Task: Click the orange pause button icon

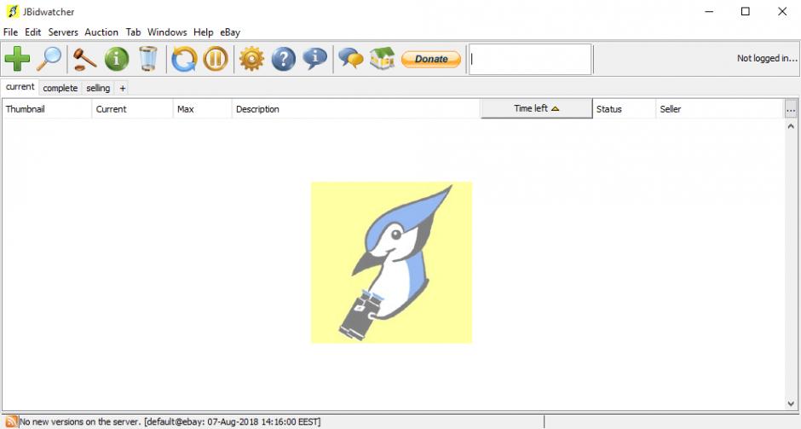Action: coord(216,59)
